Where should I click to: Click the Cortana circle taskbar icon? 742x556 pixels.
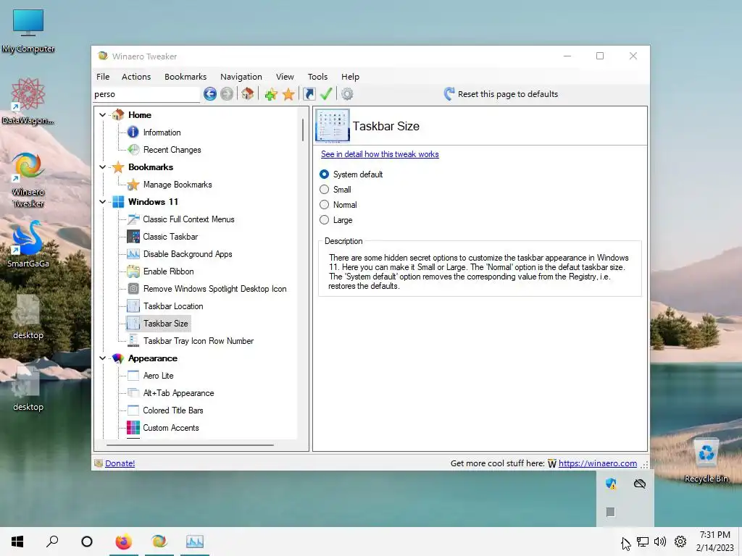coord(87,542)
